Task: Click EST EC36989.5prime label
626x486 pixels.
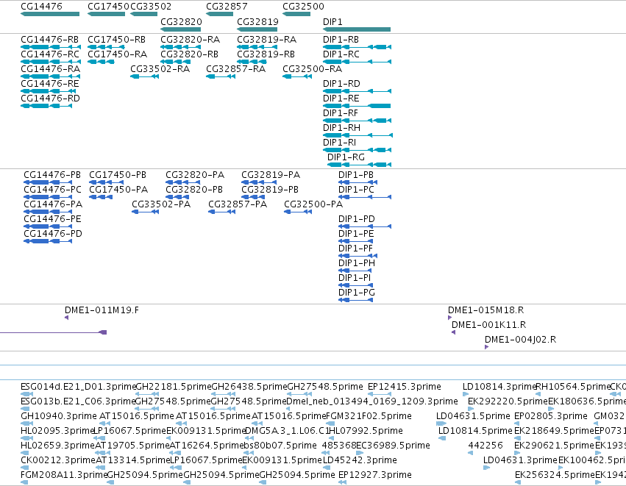Action: 393,446
